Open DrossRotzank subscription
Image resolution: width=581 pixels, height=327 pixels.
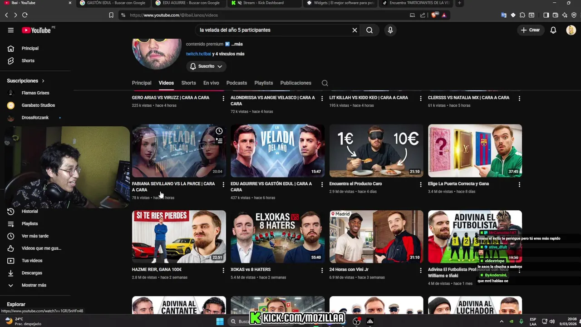[34, 118]
